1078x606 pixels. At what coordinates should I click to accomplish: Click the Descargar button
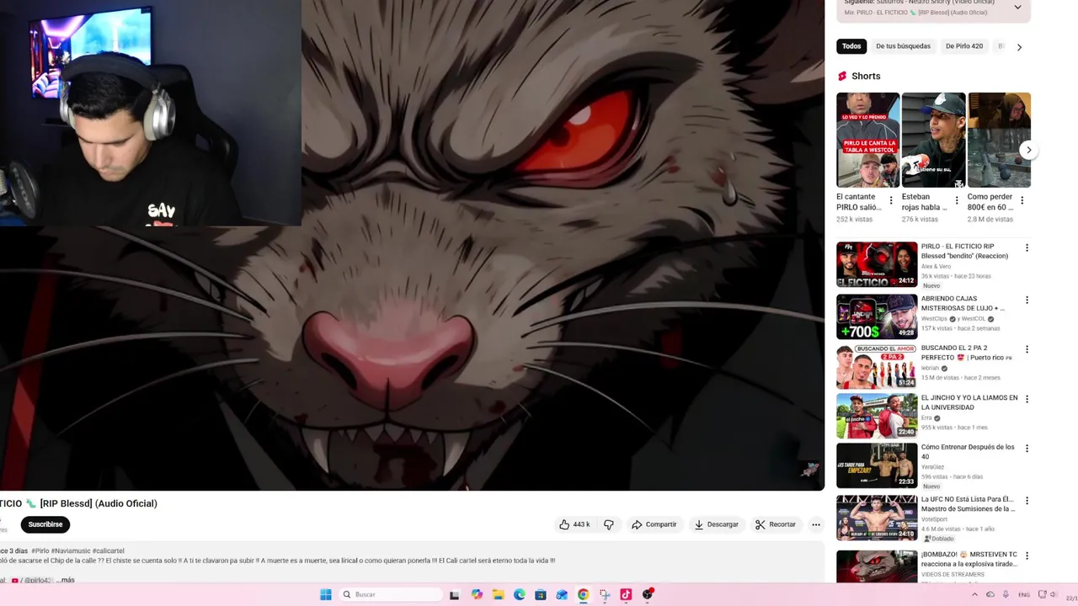coord(716,524)
